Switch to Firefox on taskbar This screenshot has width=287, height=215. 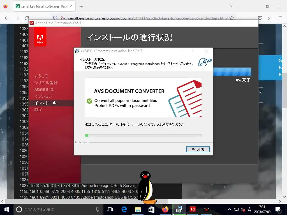[x=165, y=209]
